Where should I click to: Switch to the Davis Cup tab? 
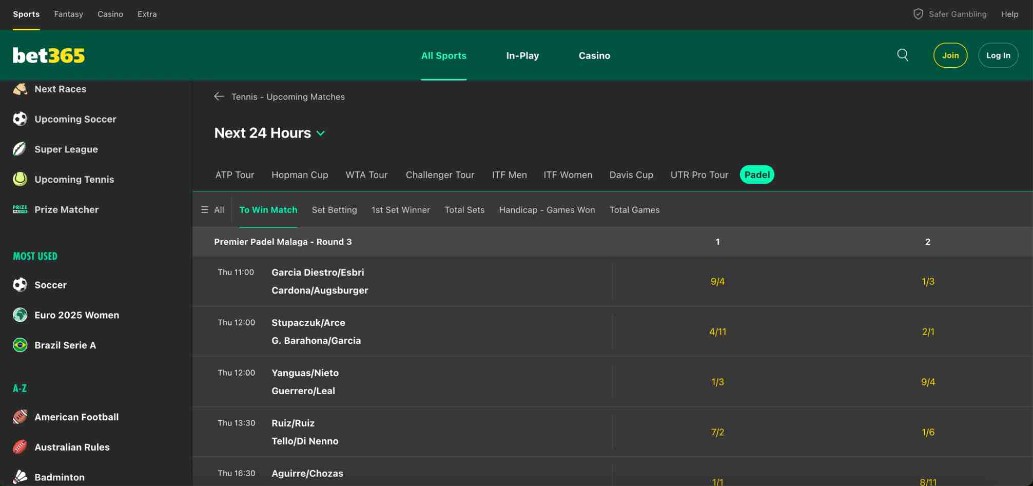[631, 174]
